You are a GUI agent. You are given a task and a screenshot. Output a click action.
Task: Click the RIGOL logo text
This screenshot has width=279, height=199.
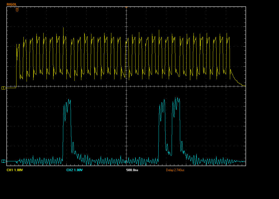click(12, 5)
